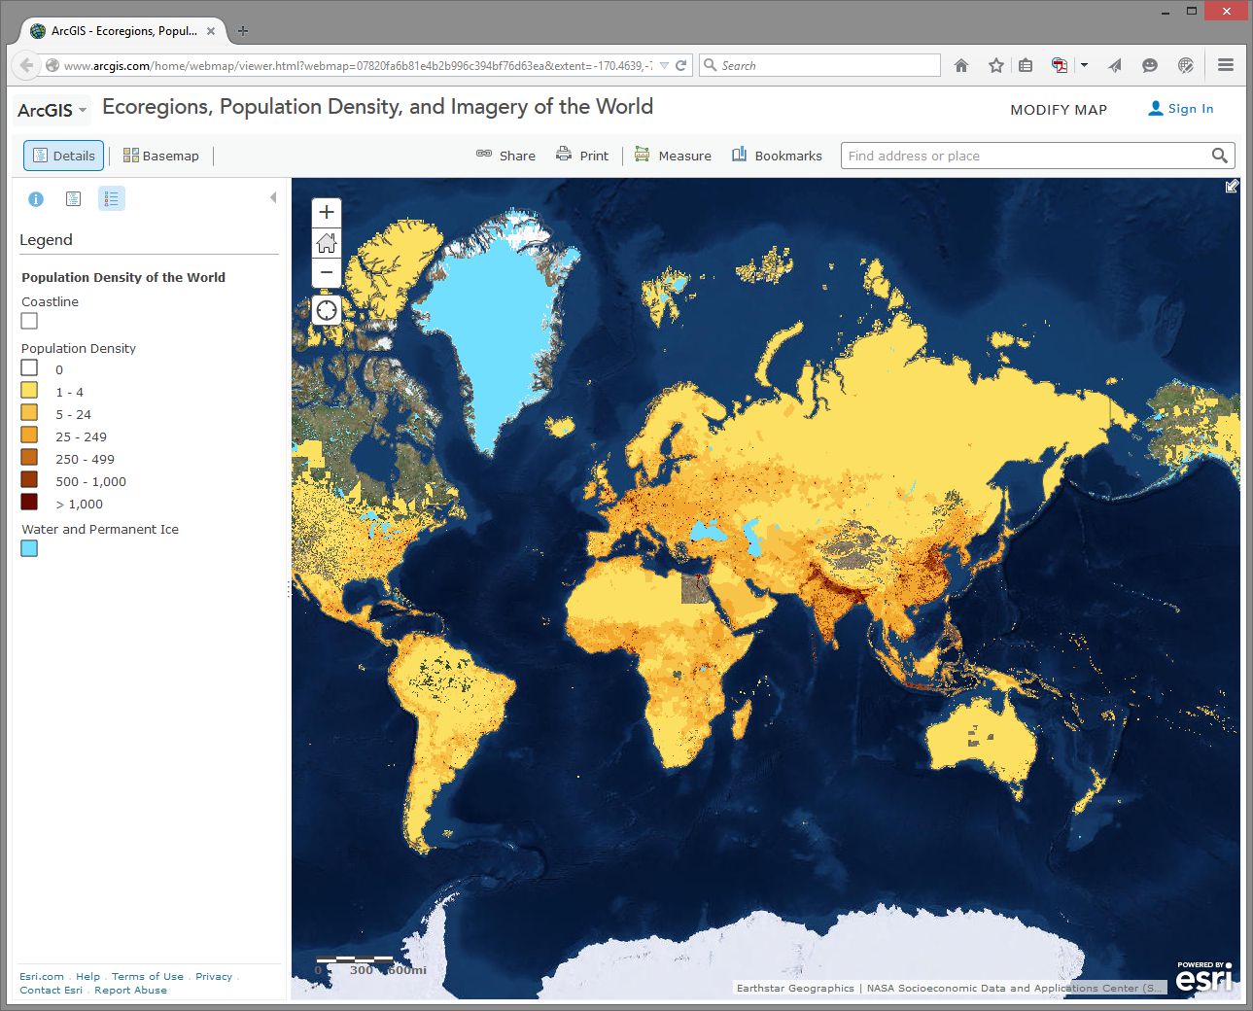This screenshot has height=1011, width=1253.
Task: Click MODIFY MAP
Action: click(x=1058, y=110)
